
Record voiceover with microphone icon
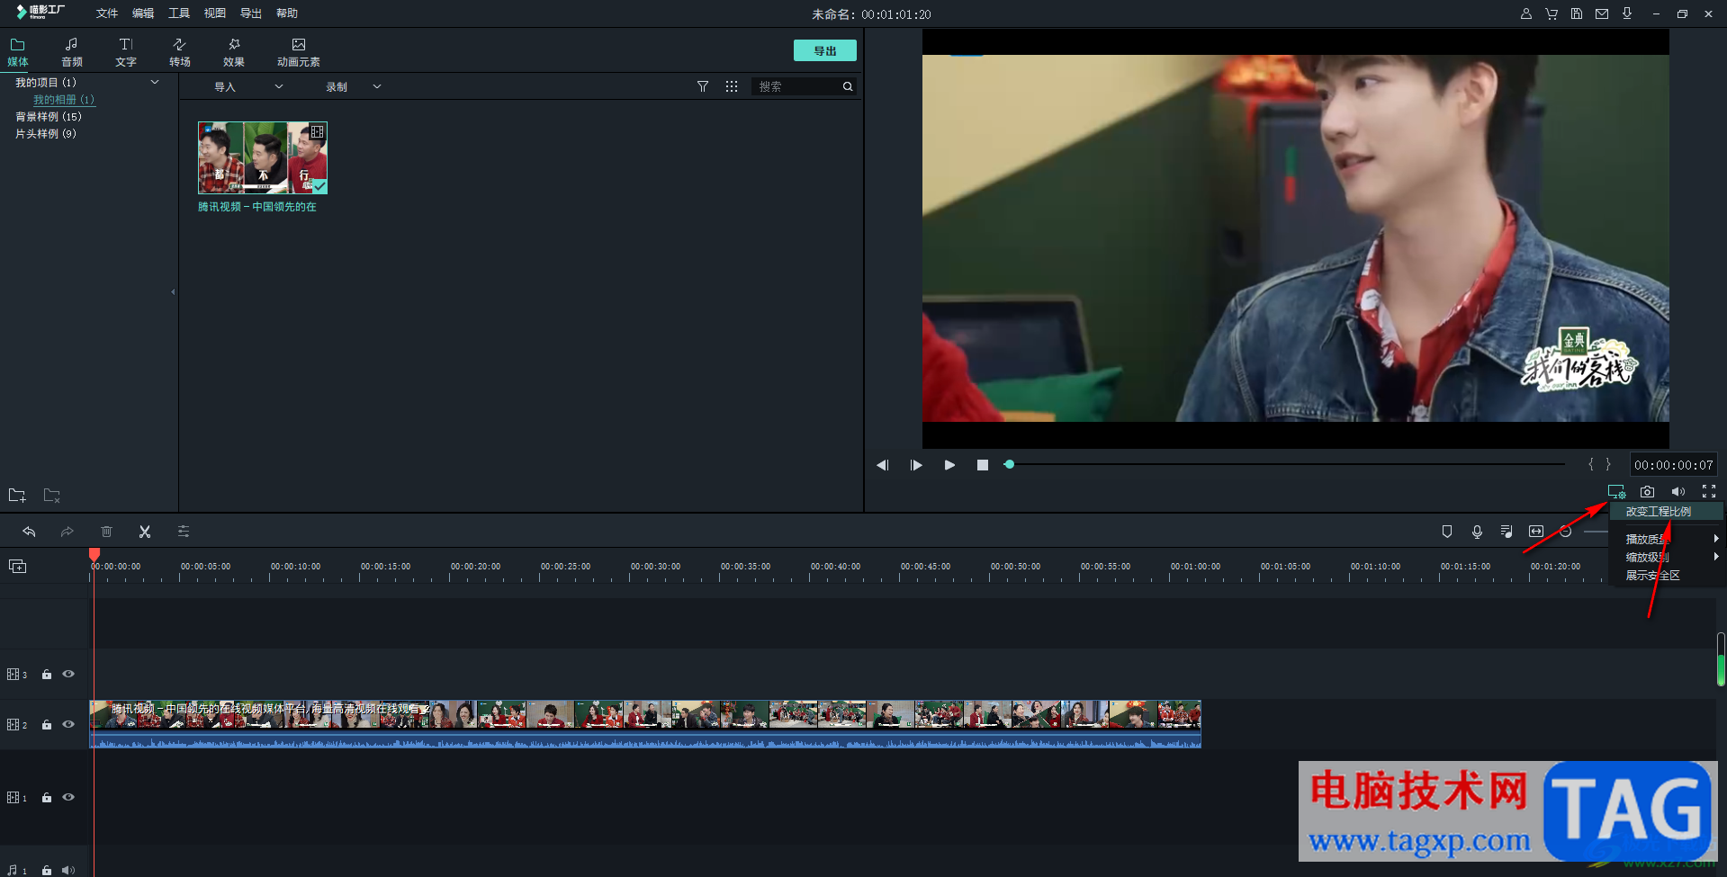coord(1477,532)
